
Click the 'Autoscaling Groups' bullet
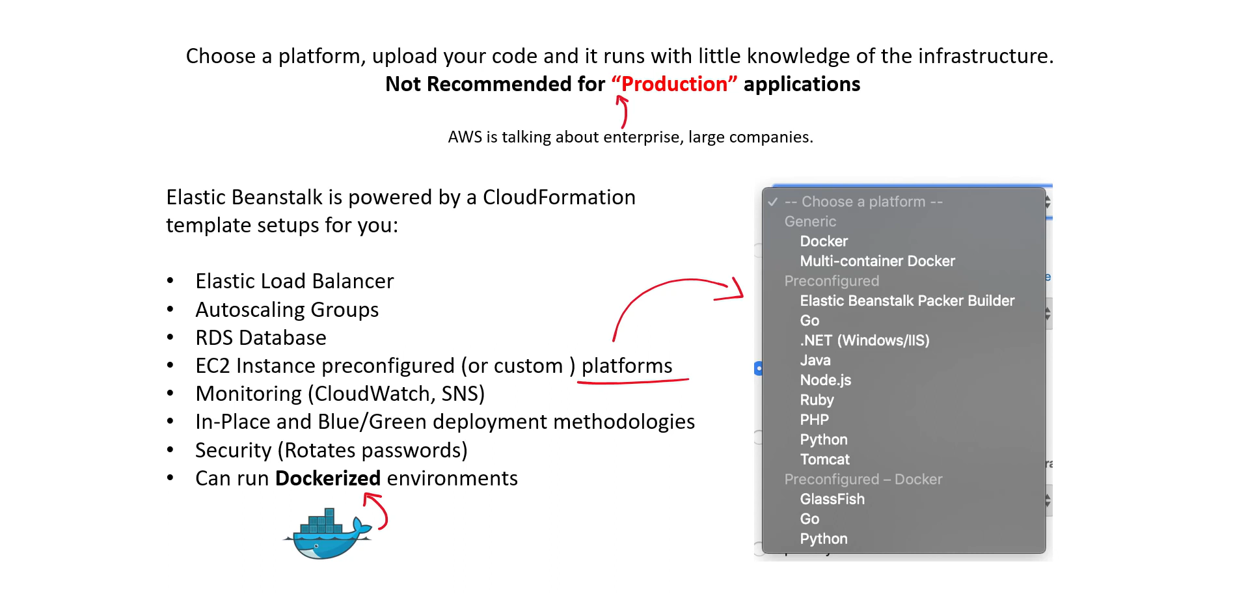tap(287, 310)
